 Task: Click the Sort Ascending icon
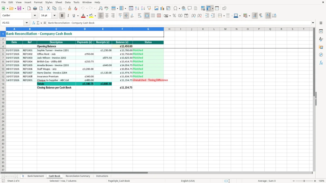point(137,8)
